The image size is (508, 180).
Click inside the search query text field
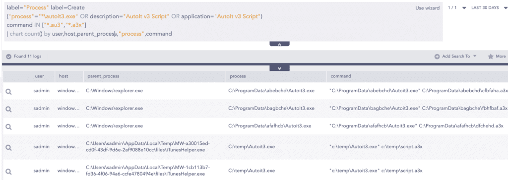[223, 21]
